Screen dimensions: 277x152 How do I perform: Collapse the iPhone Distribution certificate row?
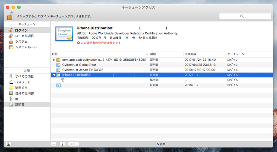(54, 75)
